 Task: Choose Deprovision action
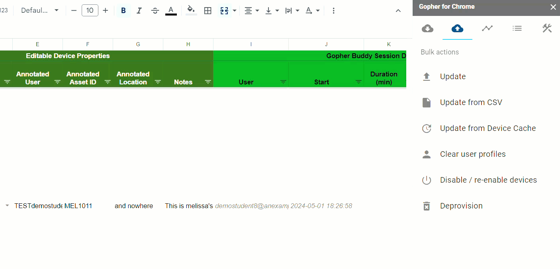pos(461,206)
